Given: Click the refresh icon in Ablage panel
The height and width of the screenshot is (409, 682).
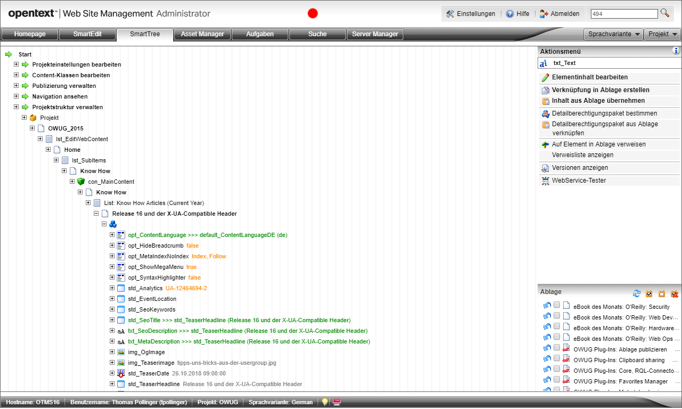Looking at the screenshot, I should click(x=637, y=293).
